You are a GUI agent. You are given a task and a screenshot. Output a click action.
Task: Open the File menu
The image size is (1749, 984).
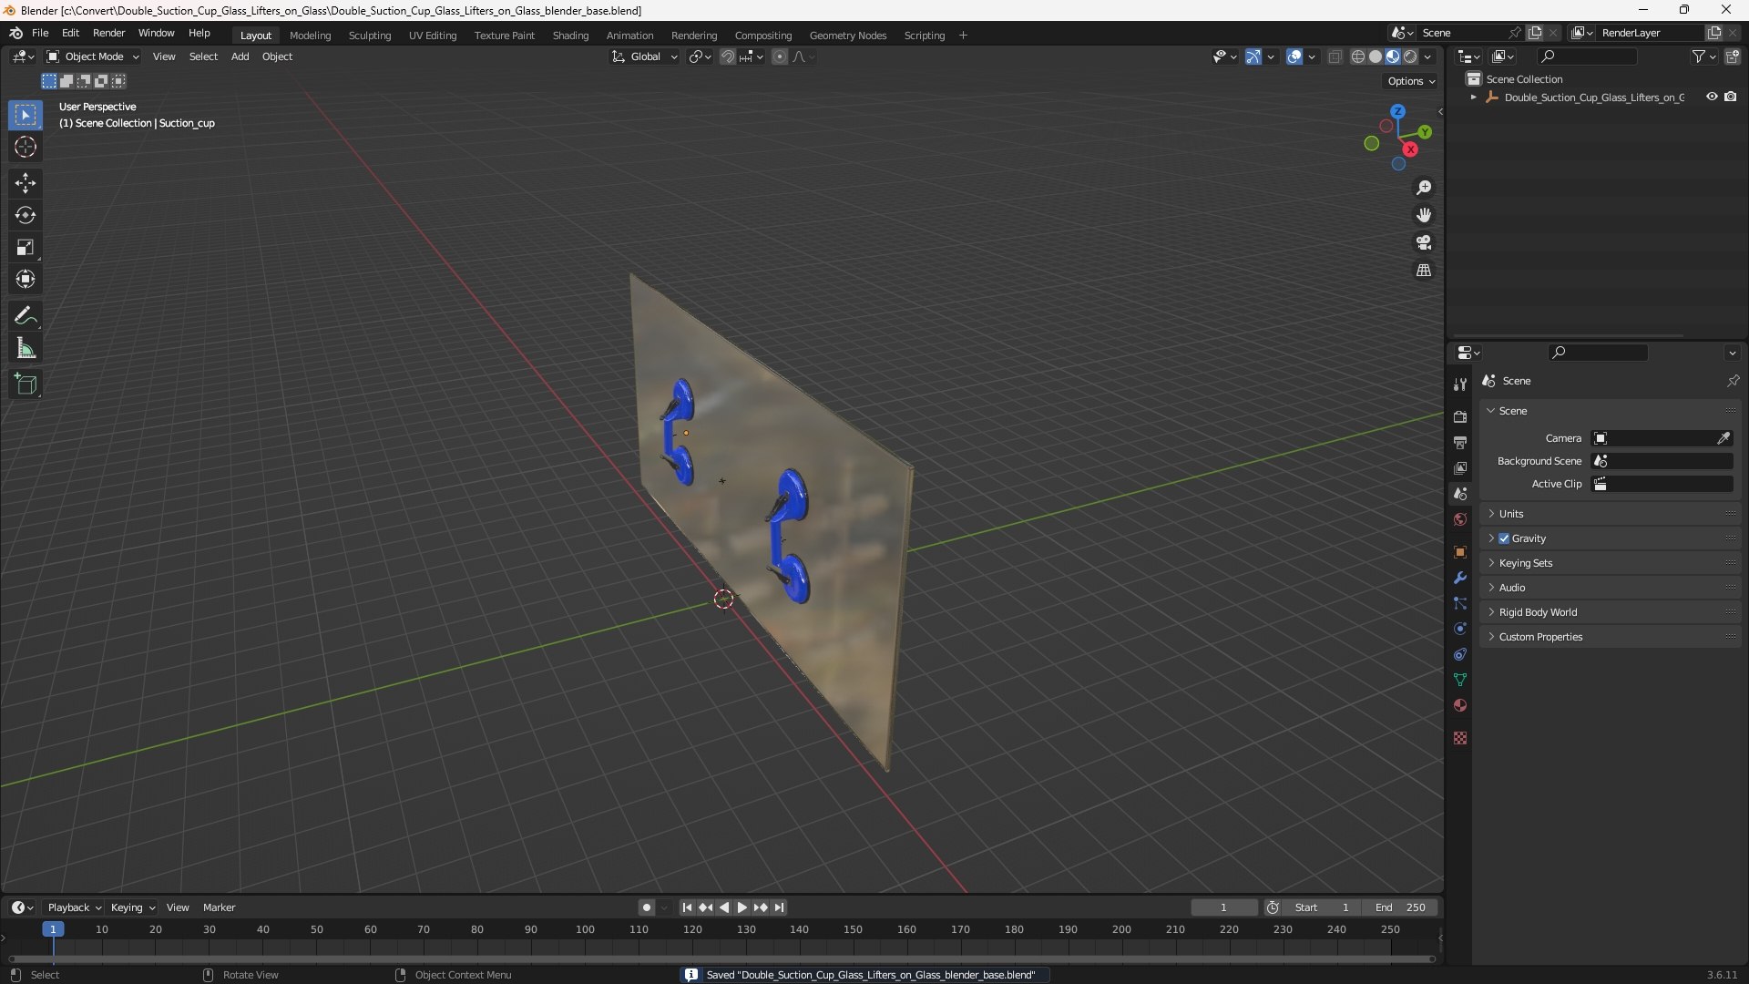coord(40,33)
